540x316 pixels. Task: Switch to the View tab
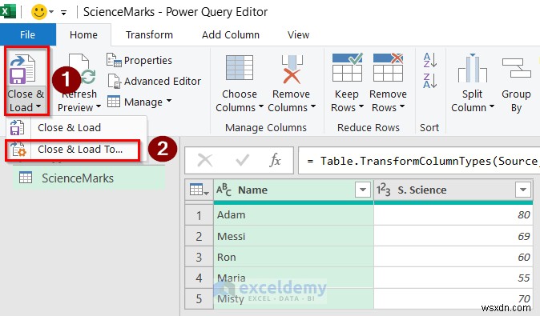pyautogui.click(x=298, y=34)
